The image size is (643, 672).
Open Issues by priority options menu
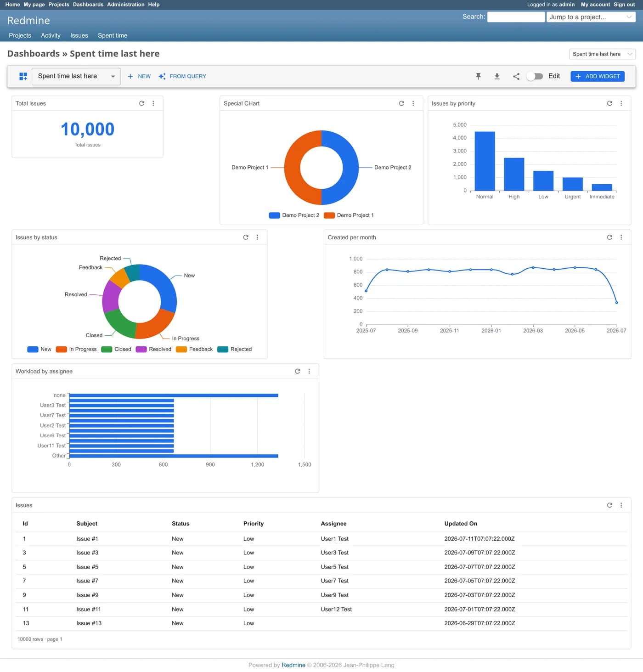[621, 103]
